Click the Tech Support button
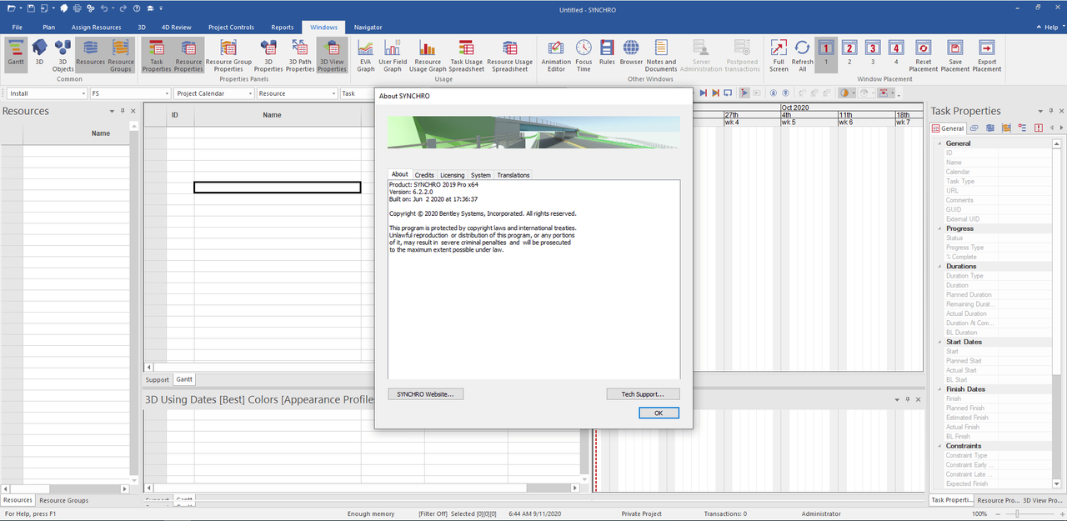Image resolution: width=1067 pixels, height=521 pixels. coord(643,393)
